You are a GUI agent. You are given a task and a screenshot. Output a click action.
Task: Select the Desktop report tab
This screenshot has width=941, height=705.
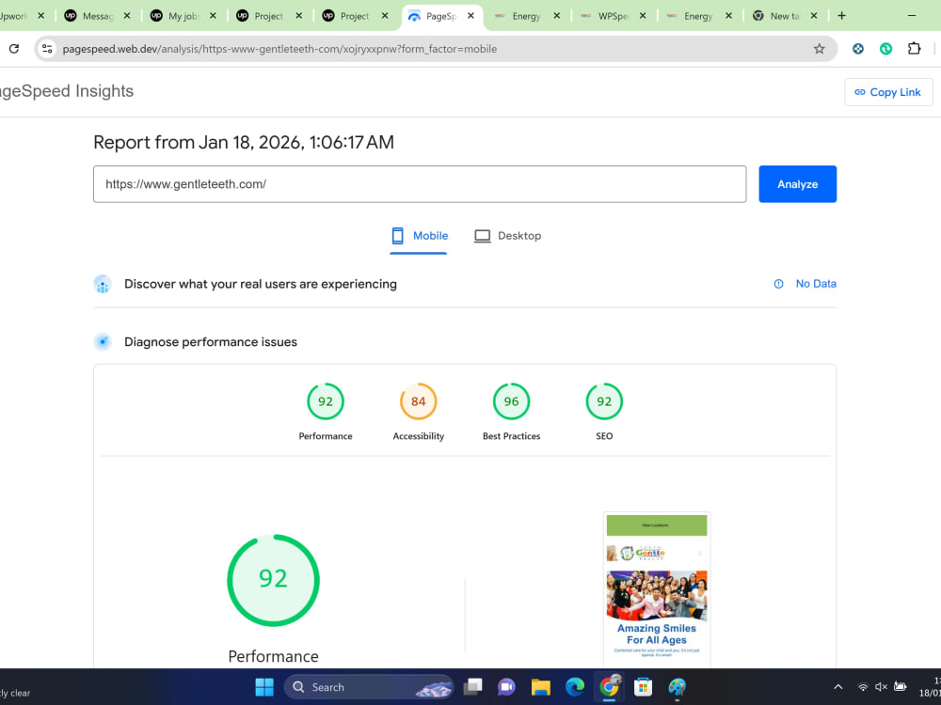(x=508, y=236)
